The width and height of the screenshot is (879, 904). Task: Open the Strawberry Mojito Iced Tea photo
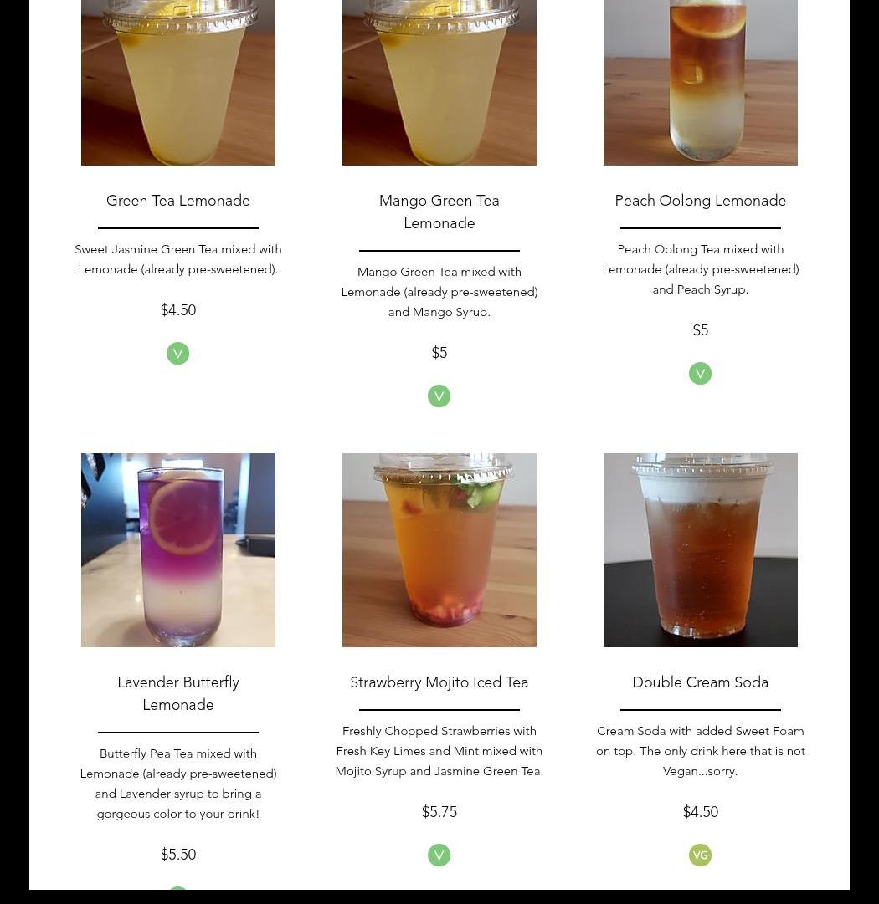(x=439, y=550)
